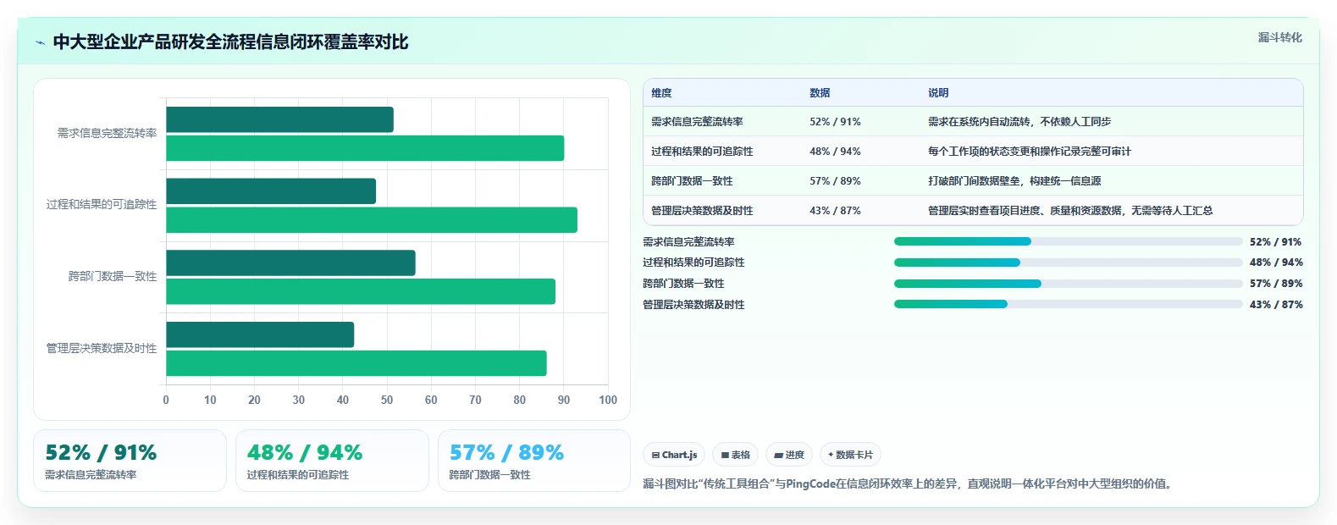The height and width of the screenshot is (525, 1337).
Task: Click the 数据 table column header
Action: 820,93
